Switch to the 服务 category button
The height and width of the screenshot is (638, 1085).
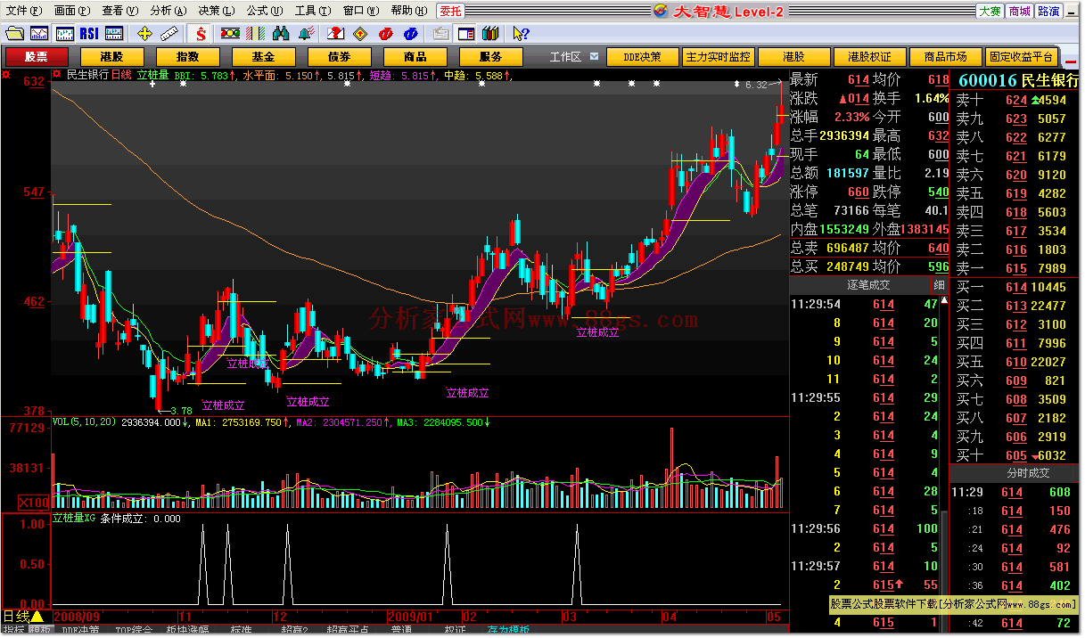[489, 56]
